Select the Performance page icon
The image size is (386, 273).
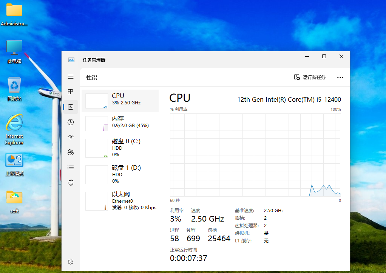click(x=71, y=107)
